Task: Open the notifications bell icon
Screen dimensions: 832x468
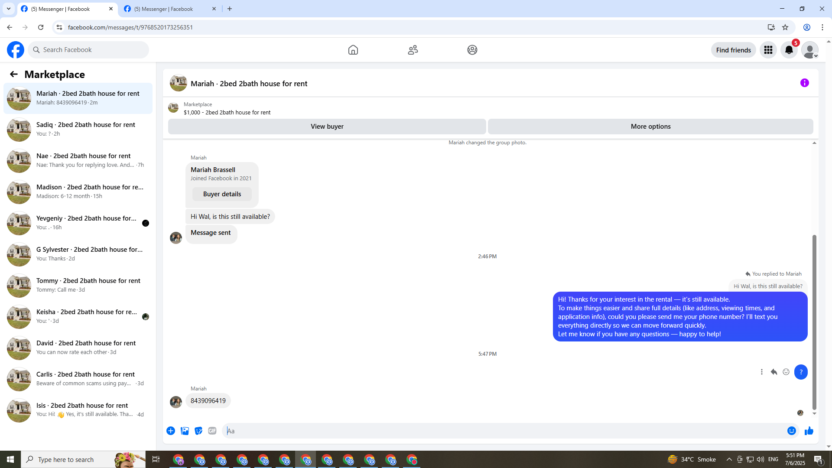Action: point(789,50)
